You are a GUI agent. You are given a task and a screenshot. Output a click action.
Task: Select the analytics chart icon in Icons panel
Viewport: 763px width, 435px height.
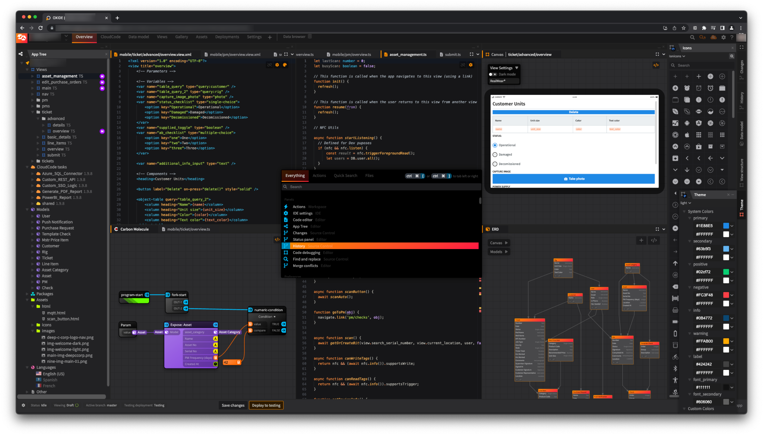click(x=675, y=123)
